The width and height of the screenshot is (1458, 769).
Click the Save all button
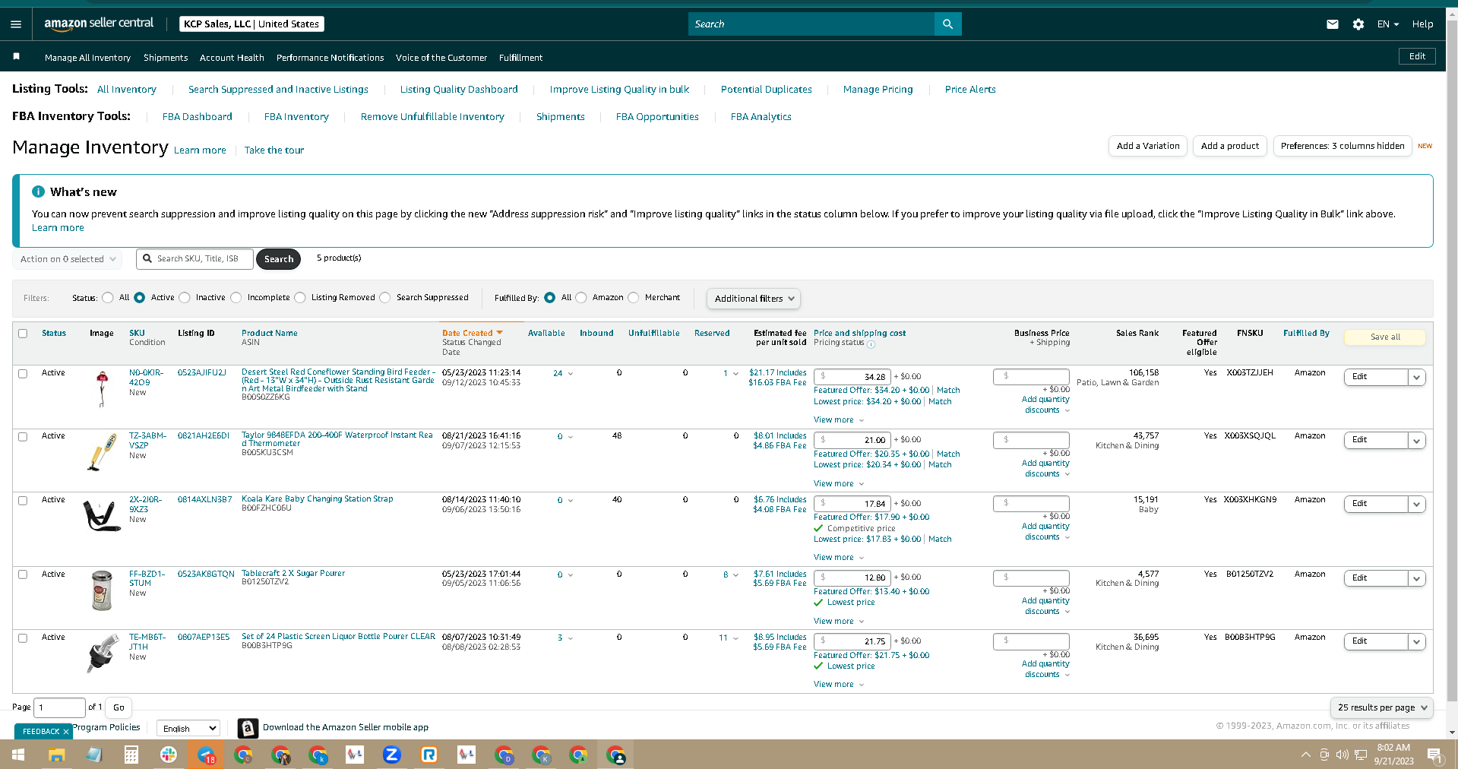1385,337
